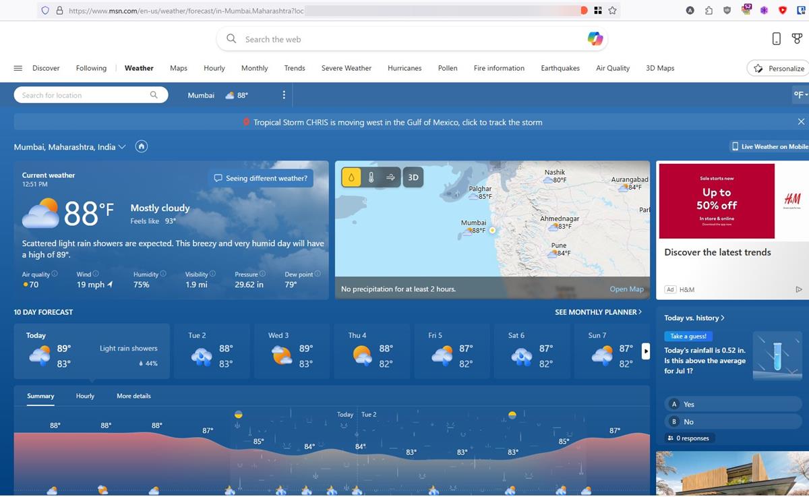Image resolution: width=809 pixels, height=497 pixels.
Task: Open See Monthly Planner link
Action: click(x=598, y=312)
